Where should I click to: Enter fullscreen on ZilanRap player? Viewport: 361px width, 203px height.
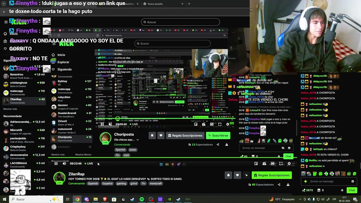coord(281,164)
